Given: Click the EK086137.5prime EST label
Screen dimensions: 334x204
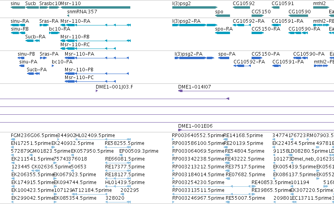Looking at the screenshot, I should [x=295, y=175].
